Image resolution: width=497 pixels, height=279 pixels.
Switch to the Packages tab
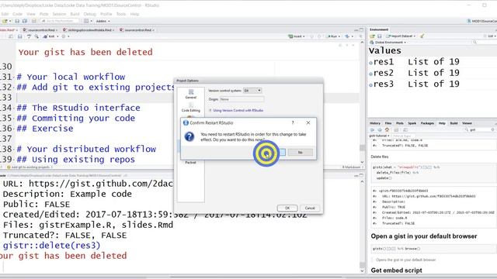pyautogui.click(x=427, y=123)
